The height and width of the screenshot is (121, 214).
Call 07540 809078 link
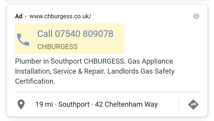pyautogui.click(x=75, y=33)
